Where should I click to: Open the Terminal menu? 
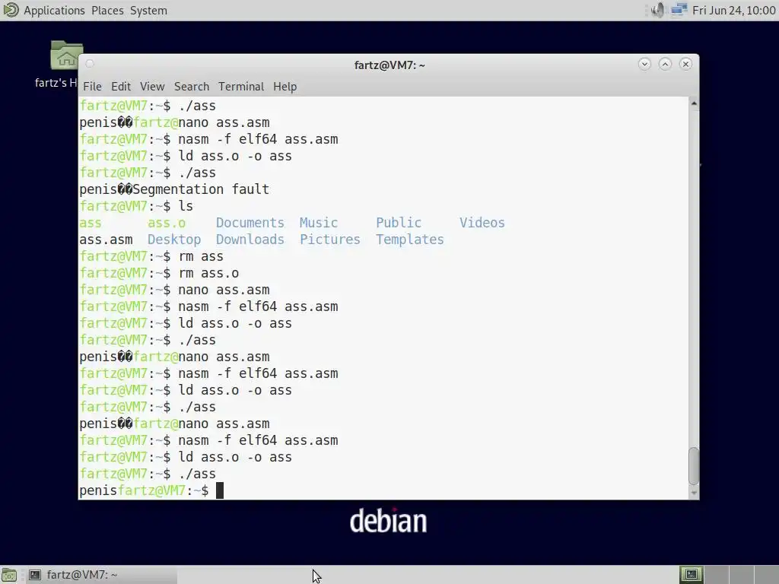[241, 87]
